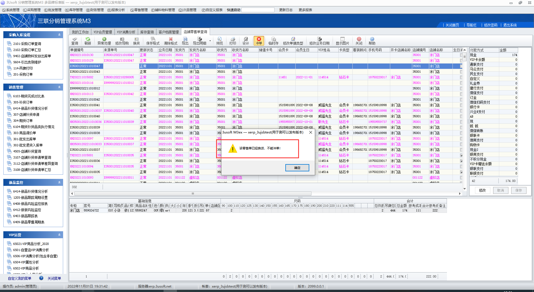Open 305-补货订单 in sidebar
The width and height of the screenshot is (534, 292).
(x=23, y=102)
